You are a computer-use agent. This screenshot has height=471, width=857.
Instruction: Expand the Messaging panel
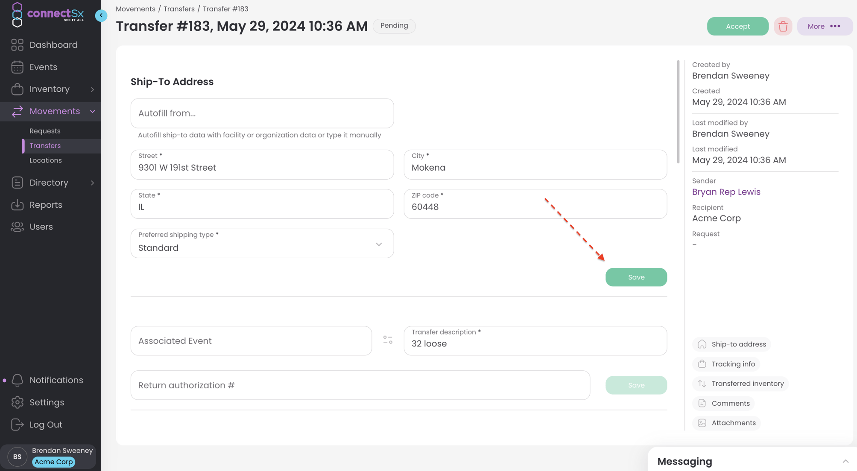pos(845,461)
